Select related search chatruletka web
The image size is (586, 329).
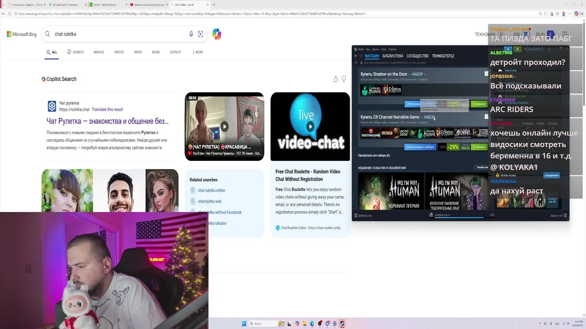[x=210, y=202]
